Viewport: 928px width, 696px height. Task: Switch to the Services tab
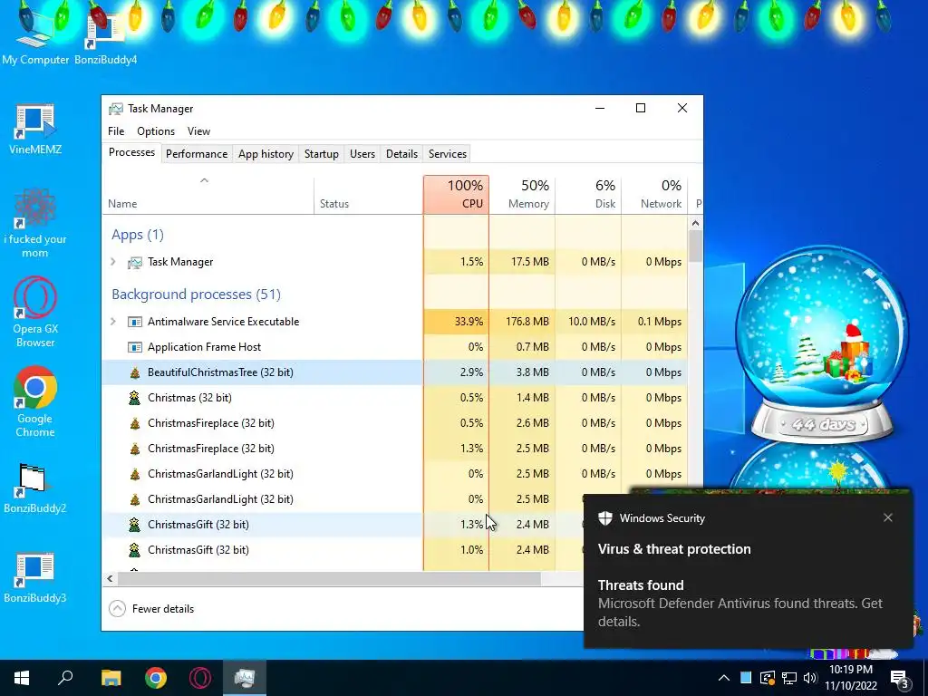click(448, 154)
